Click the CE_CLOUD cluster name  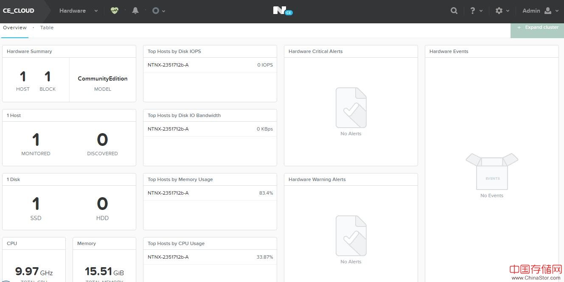click(x=19, y=11)
